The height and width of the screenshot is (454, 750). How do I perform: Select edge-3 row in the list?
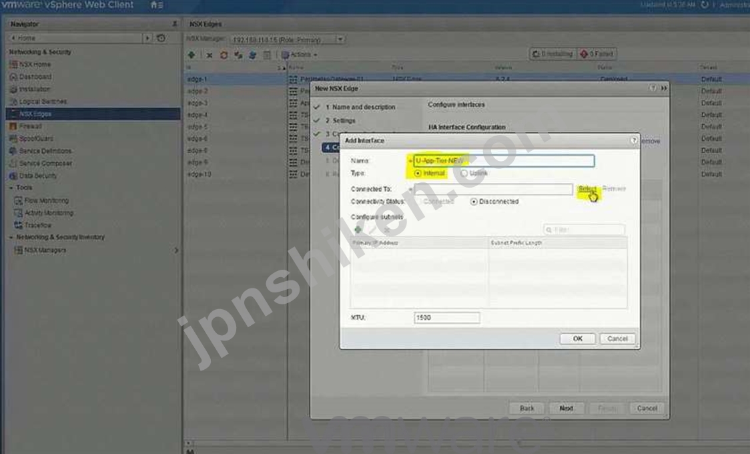pyautogui.click(x=198, y=103)
